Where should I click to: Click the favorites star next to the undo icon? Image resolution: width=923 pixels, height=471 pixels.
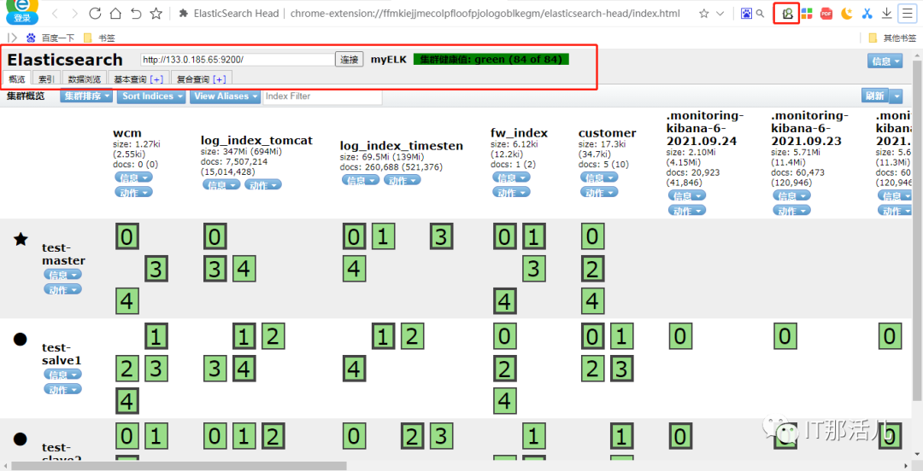(156, 13)
